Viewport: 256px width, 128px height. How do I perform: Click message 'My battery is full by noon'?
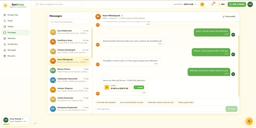point(130,62)
